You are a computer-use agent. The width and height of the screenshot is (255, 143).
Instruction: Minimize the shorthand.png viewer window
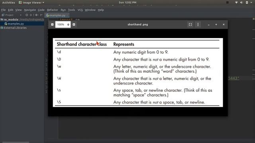209,25
